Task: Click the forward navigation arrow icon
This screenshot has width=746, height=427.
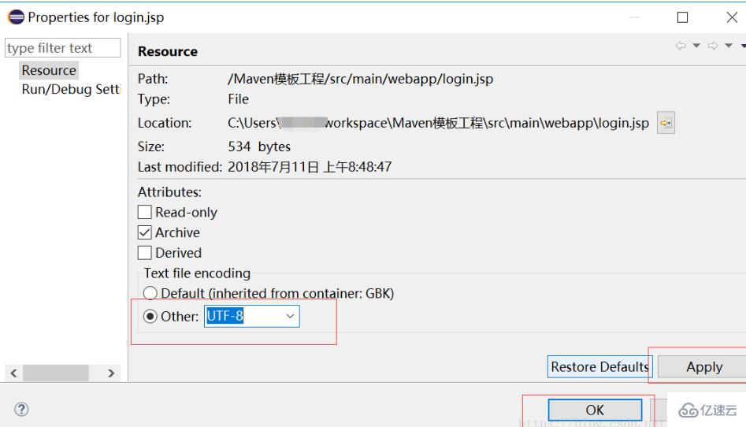Action: click(713, 46)
